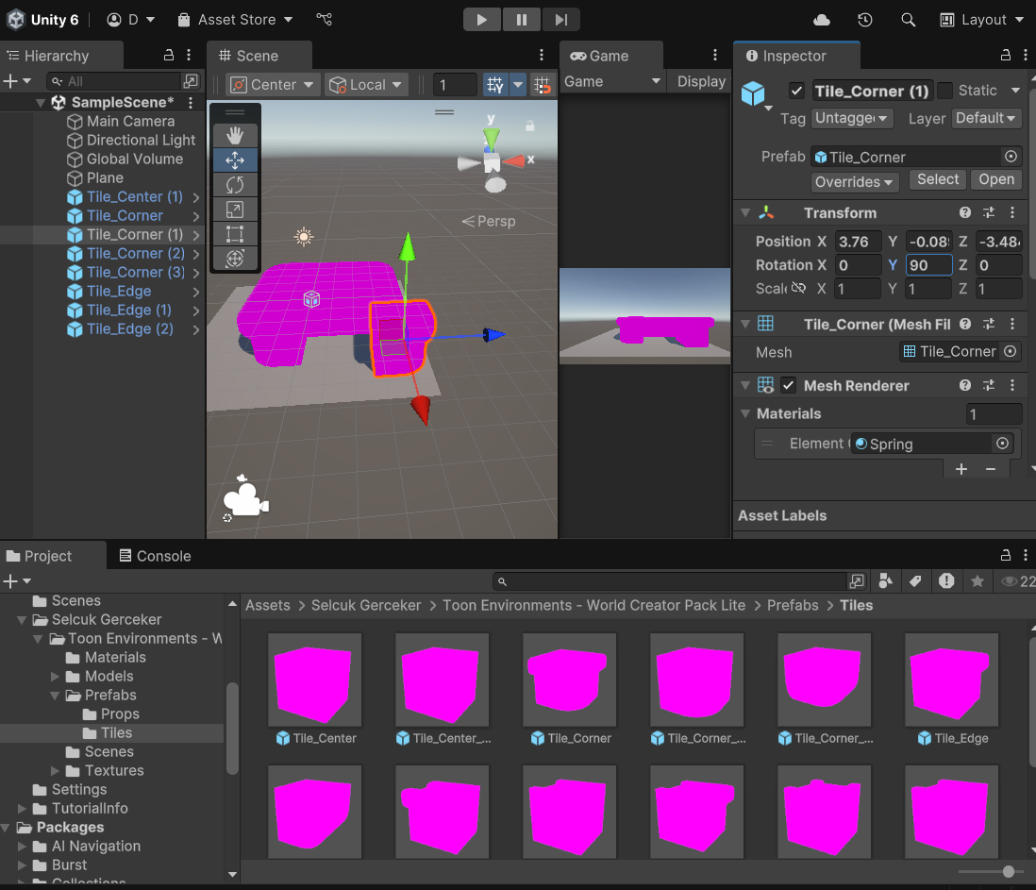
Task: Expand Tile_Edge (2) prefab children arrow
Action: (195, 329)
